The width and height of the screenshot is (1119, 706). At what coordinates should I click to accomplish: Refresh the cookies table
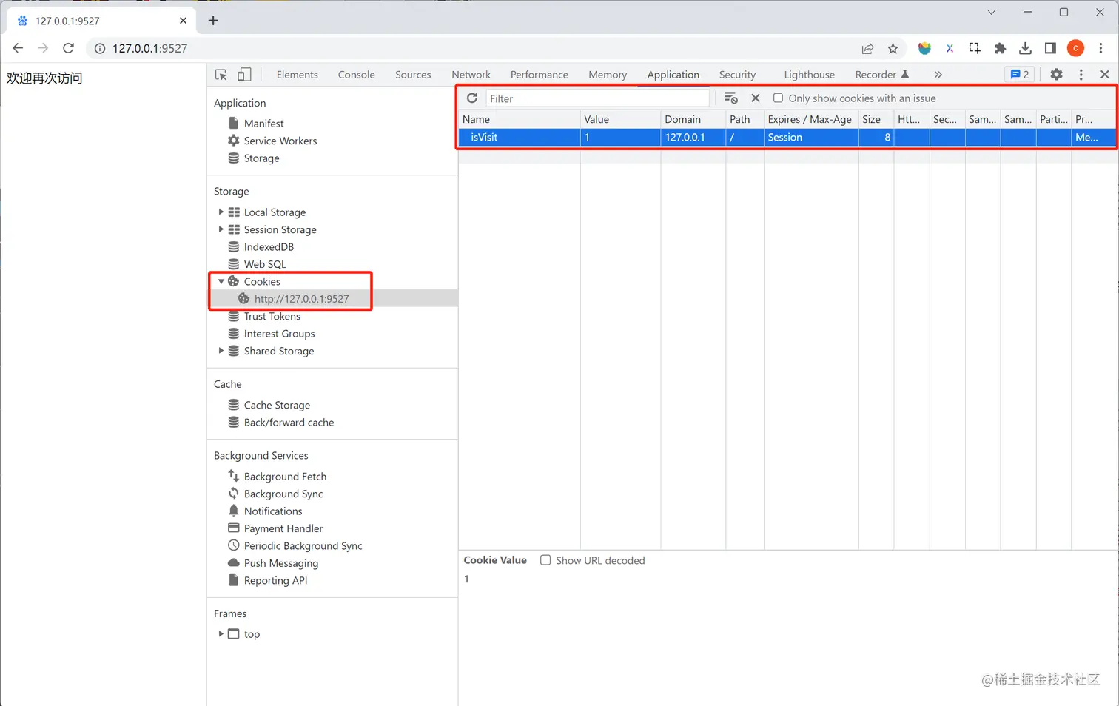[472, 98]
